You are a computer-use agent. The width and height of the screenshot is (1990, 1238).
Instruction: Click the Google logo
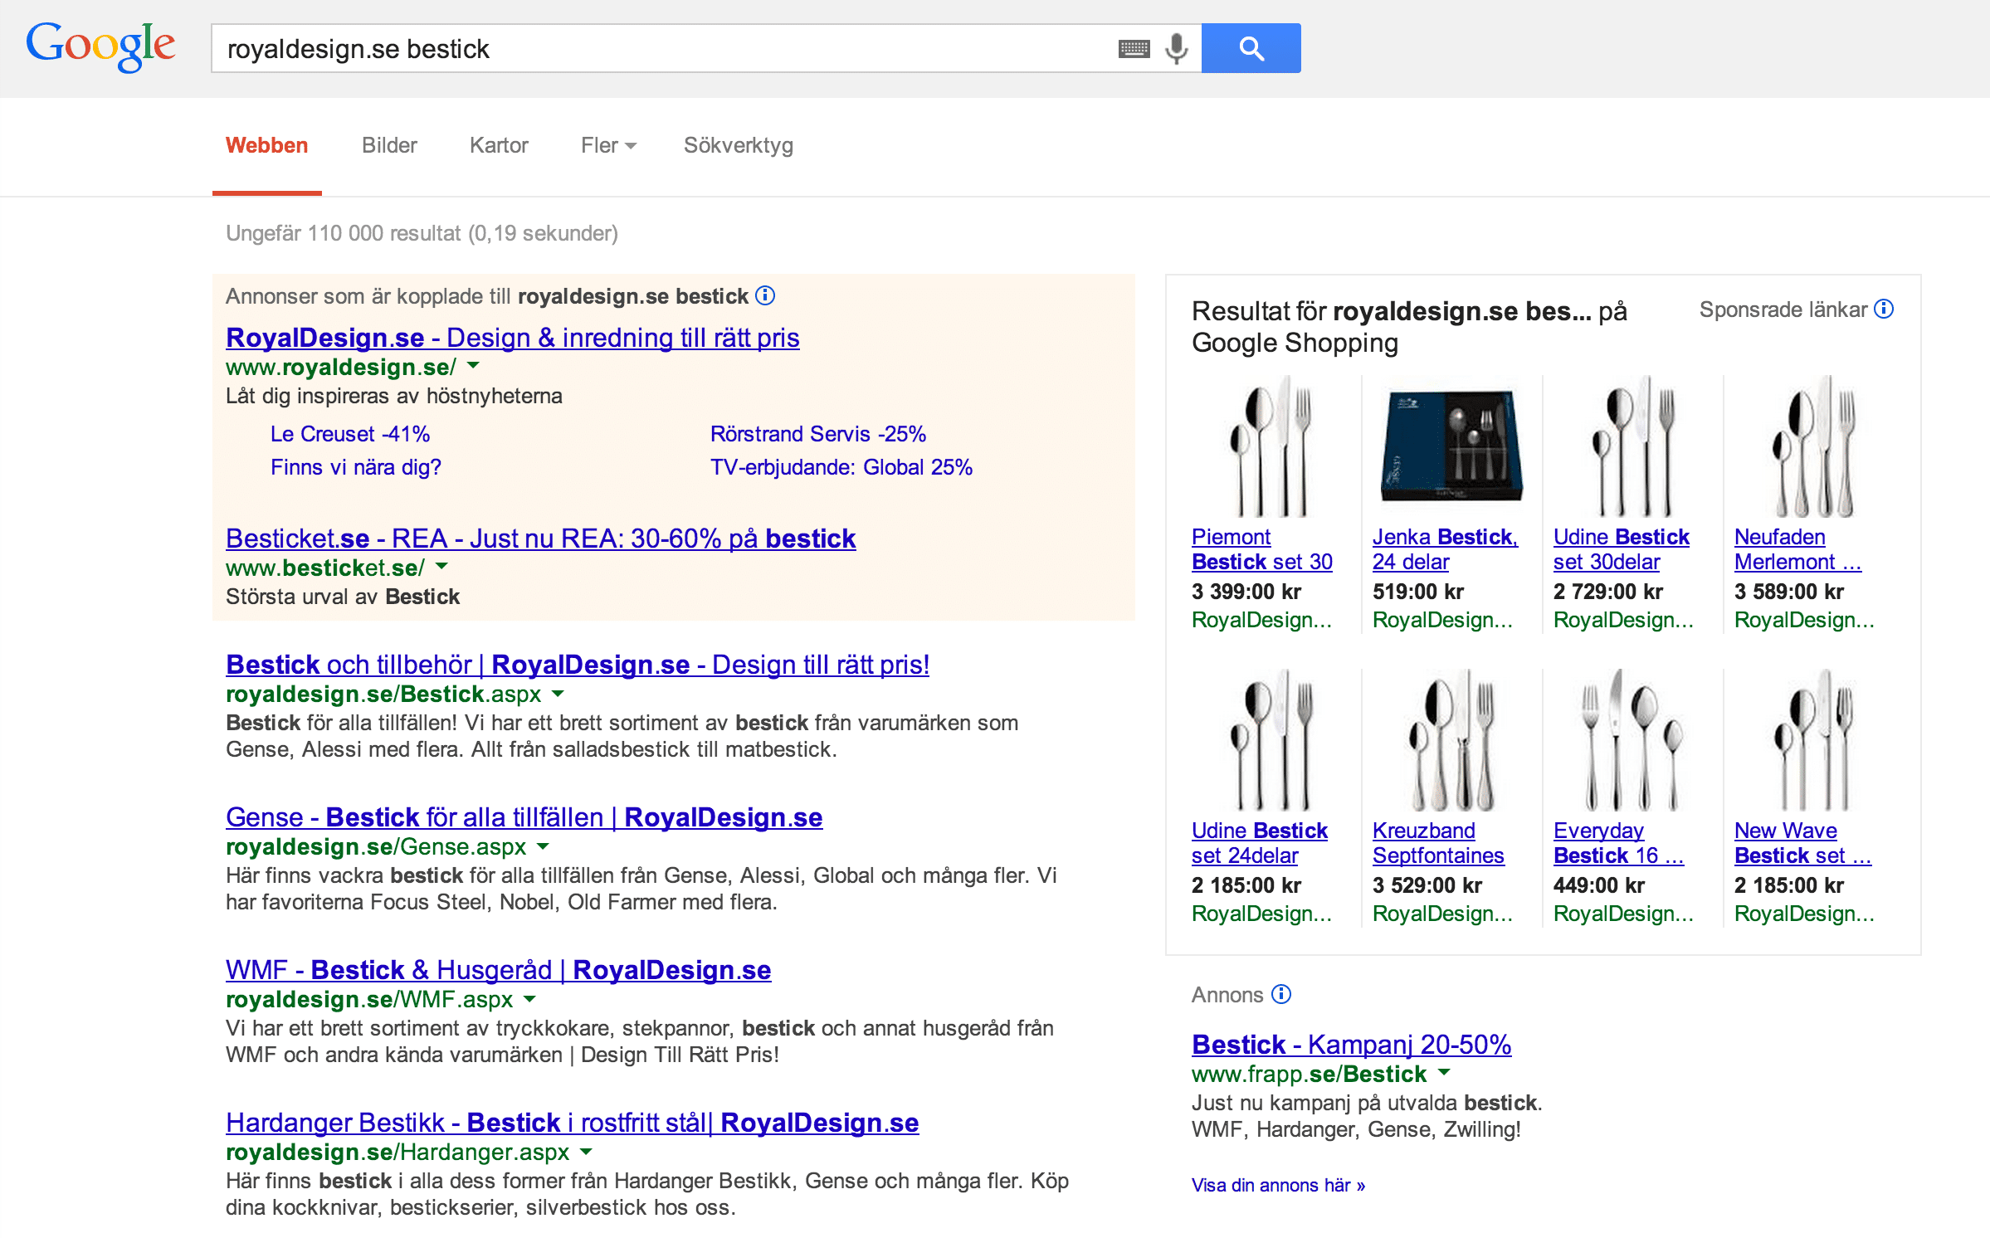point(100,46)
